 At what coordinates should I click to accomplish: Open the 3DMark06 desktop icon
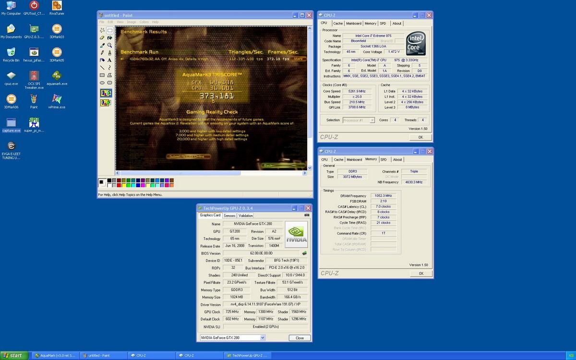[11, 101]
